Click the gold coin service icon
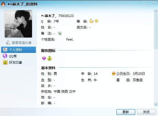This screenshot has width=158, height=116. [x=49, y=58]
